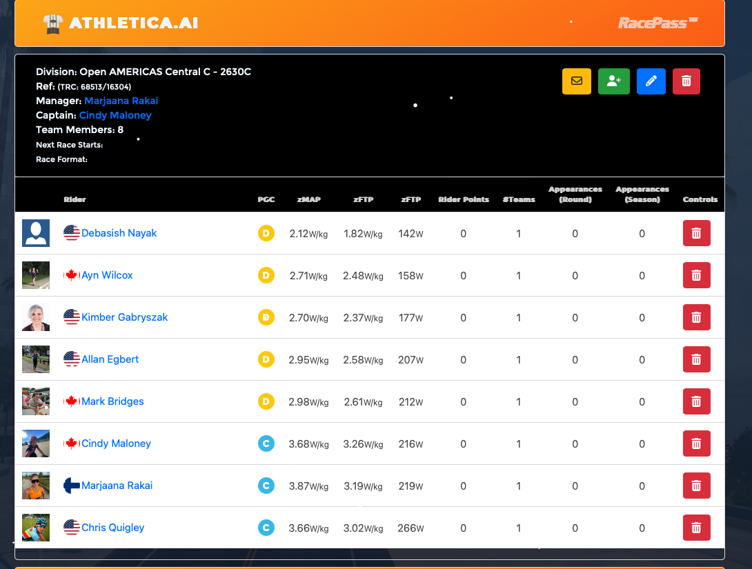Screen dimensions: 752x569
Task: Click the green add rider icon
Action: pos(614,81)
